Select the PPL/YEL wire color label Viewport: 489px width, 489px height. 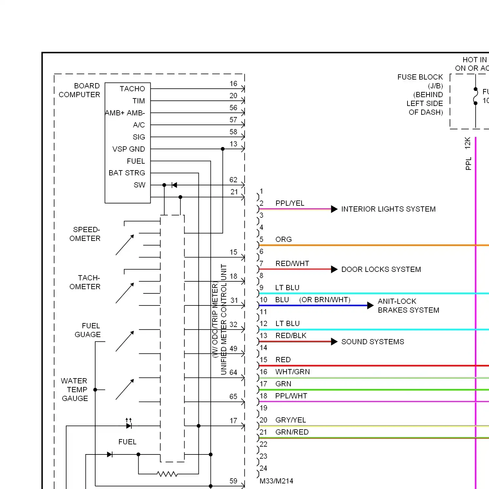(x=290, y=203)
